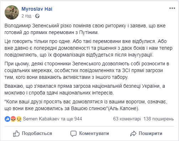Like the post using the Подобається label
This screenshot has height=141, width=179.
point(37,134)
